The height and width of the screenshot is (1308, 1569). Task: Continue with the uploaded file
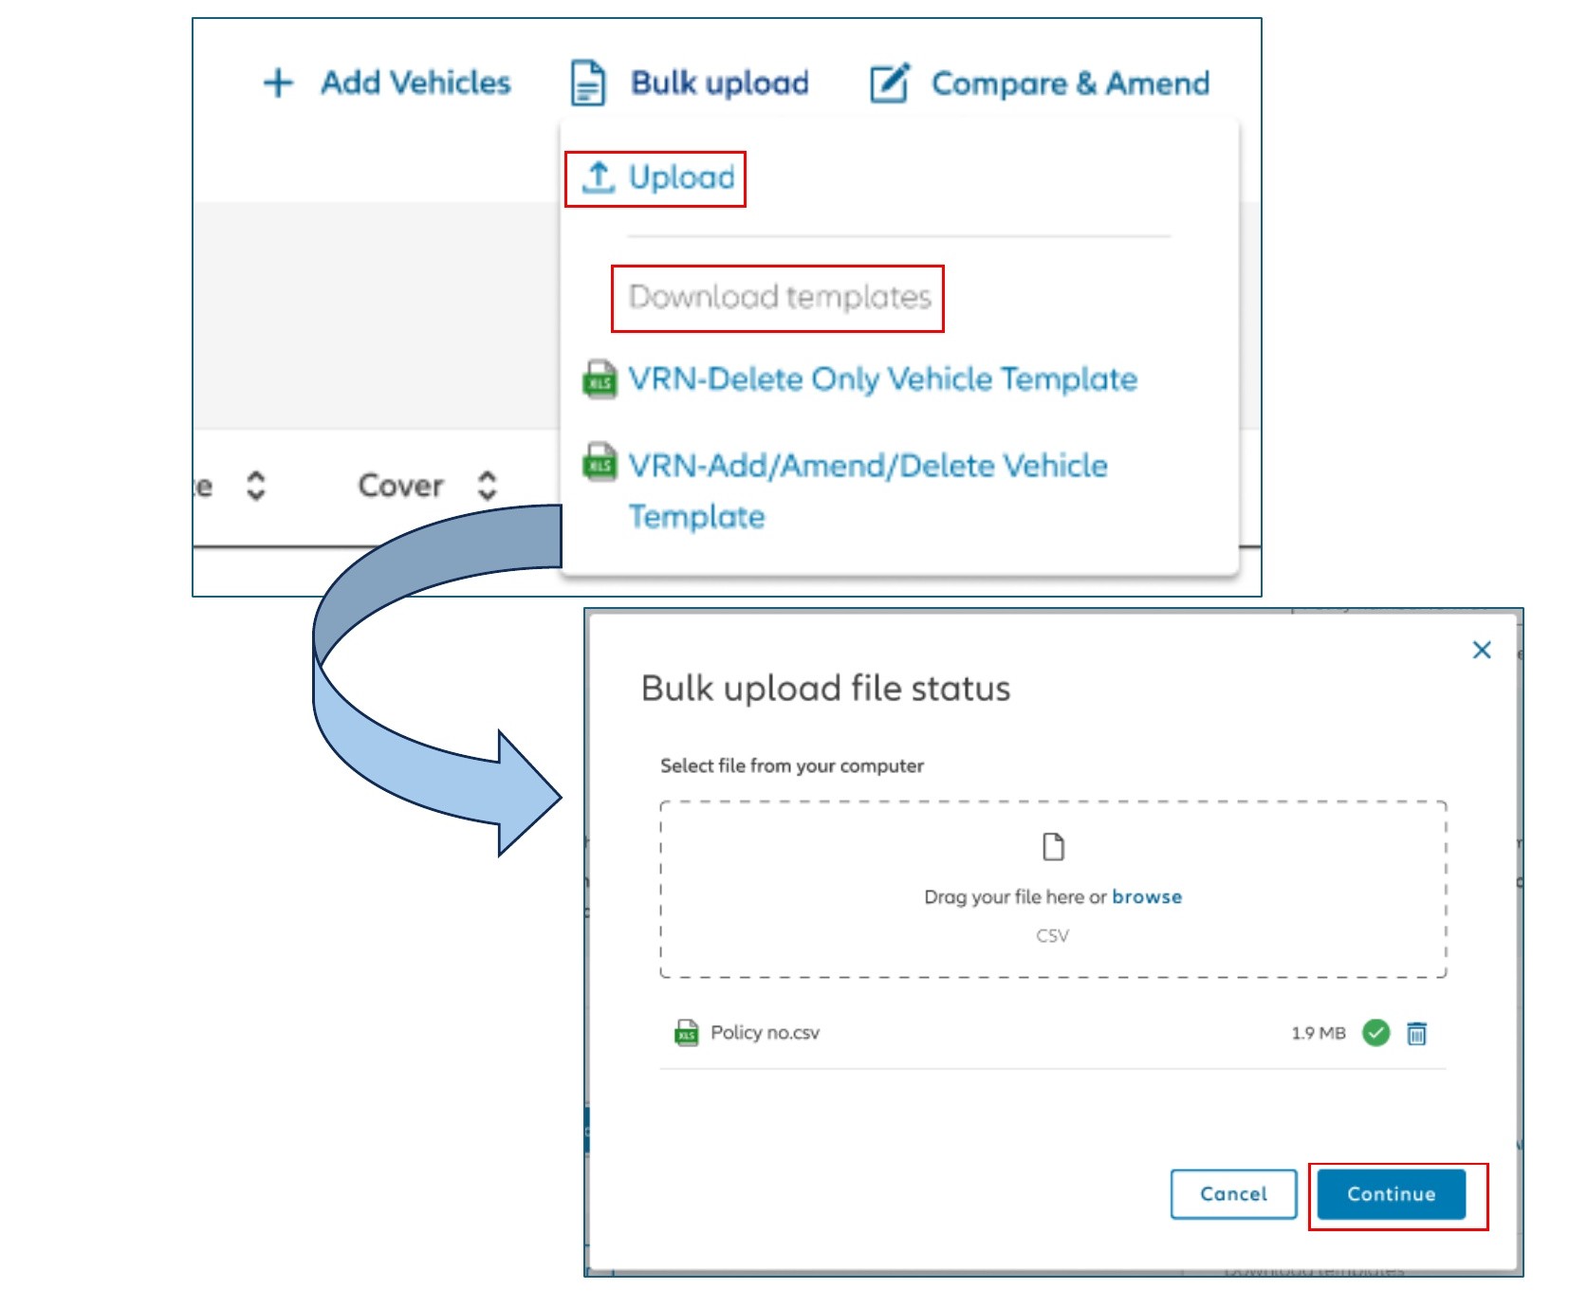point(1392,1194)
